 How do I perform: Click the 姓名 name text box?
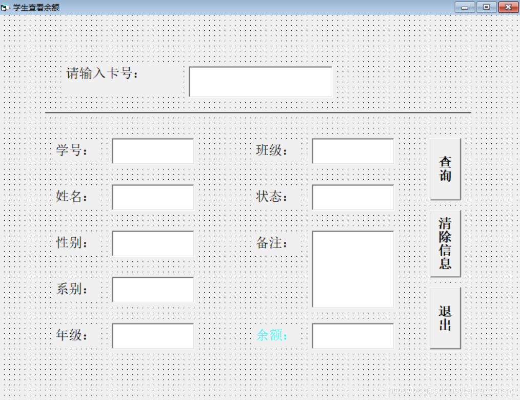click(152, 197)
